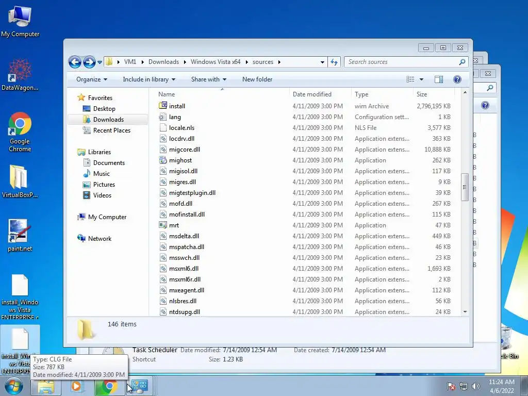Select Favorites in navigation pane
Viewport: 528px width, 396px height.
(100, 97)
